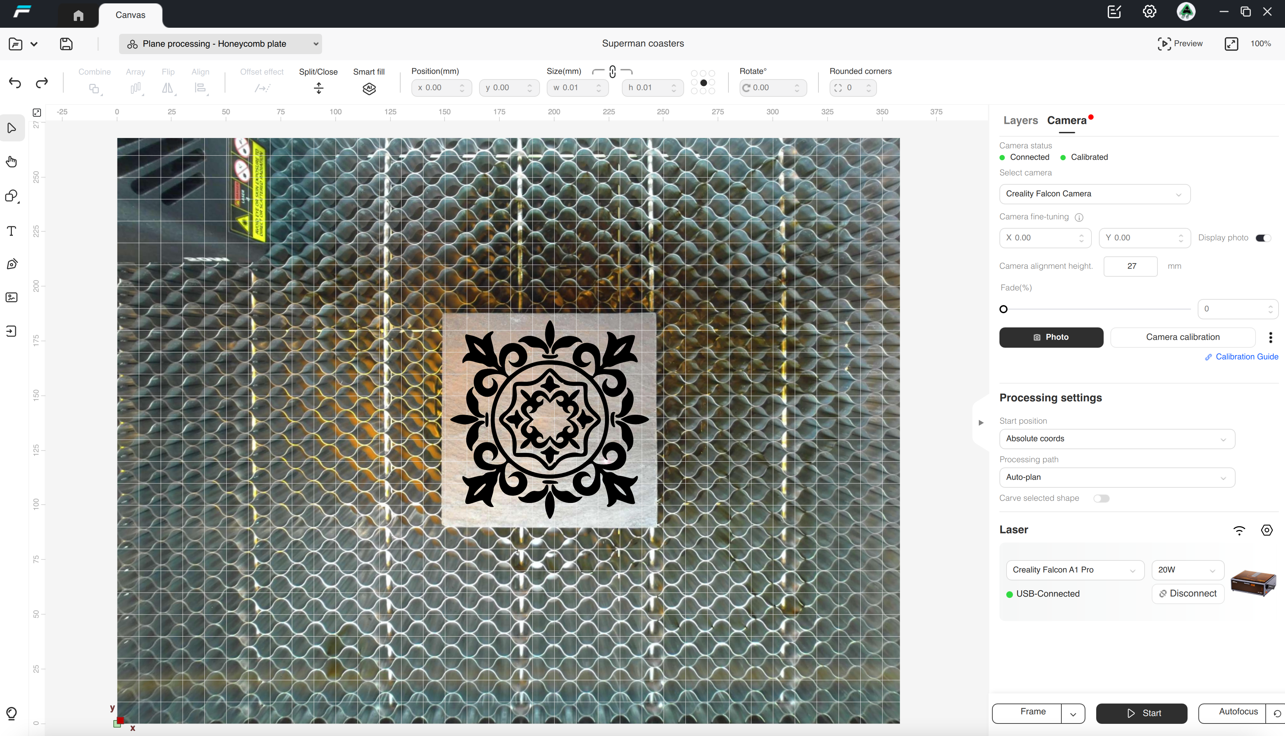Select the hand pan tool
Screen dimensions: 1285x736
click(12, 162)
